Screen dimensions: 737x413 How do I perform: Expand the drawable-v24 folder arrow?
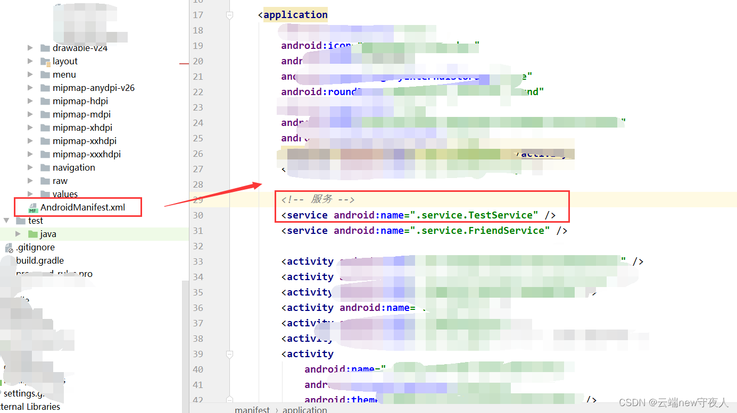point(30,48)
